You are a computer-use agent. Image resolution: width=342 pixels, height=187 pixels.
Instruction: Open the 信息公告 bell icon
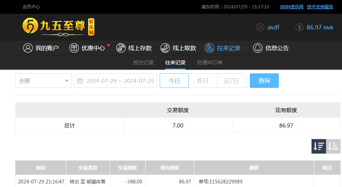coord(258,48)
